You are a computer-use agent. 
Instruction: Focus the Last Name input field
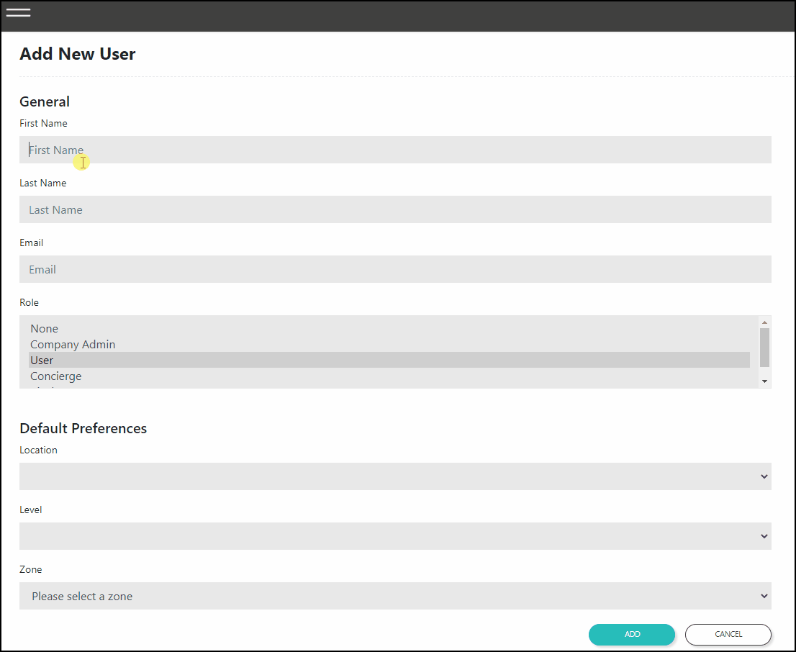pos(395,209)
